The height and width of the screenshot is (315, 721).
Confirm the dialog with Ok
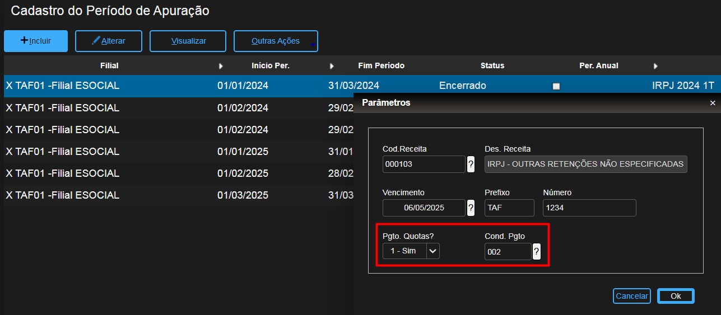tap(676, 296)
